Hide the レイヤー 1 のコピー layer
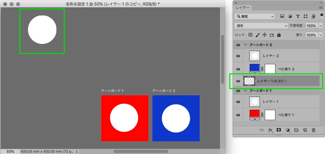 238,81
